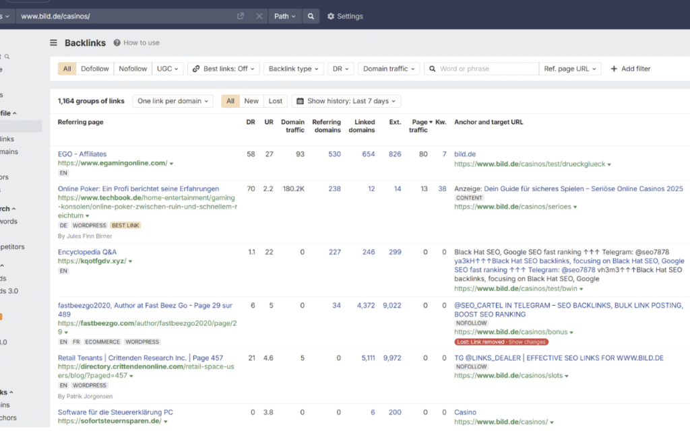Expand the Backlink type dropdown
Image resolution: width=690 pixels, height=433 pixels.
[294, 69]
